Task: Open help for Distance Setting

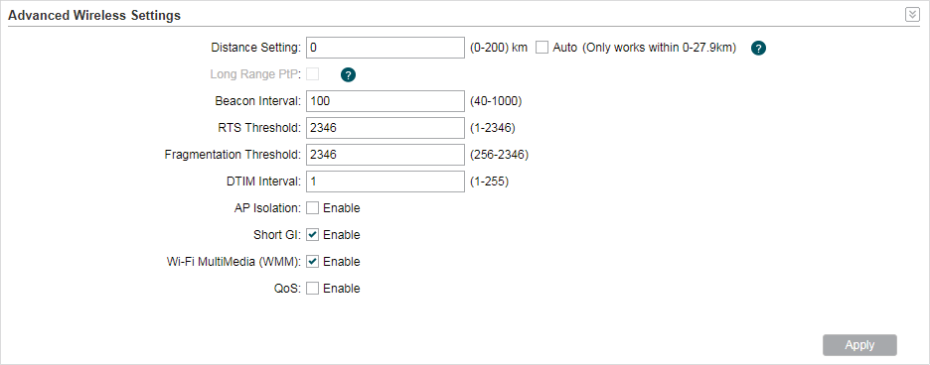Action: click(758, 49)
